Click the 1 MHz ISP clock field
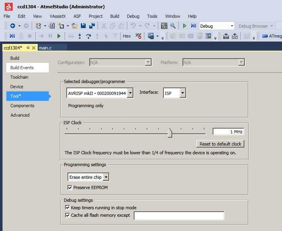Image resolution: width=282 pixels, height=231 pixels. [x=228, y=132]
